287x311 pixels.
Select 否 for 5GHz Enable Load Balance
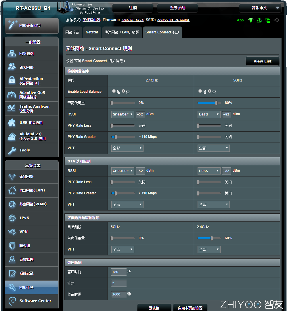tap(210, 91)
